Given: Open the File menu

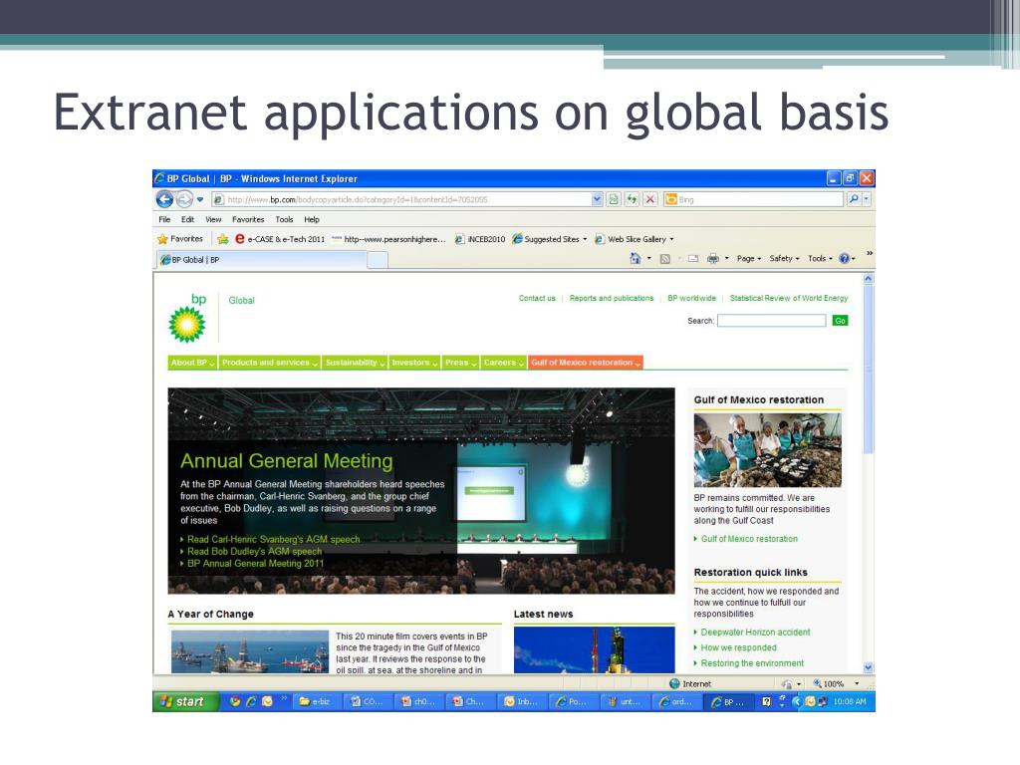Looking at the screenshot, I should [164, 220].
